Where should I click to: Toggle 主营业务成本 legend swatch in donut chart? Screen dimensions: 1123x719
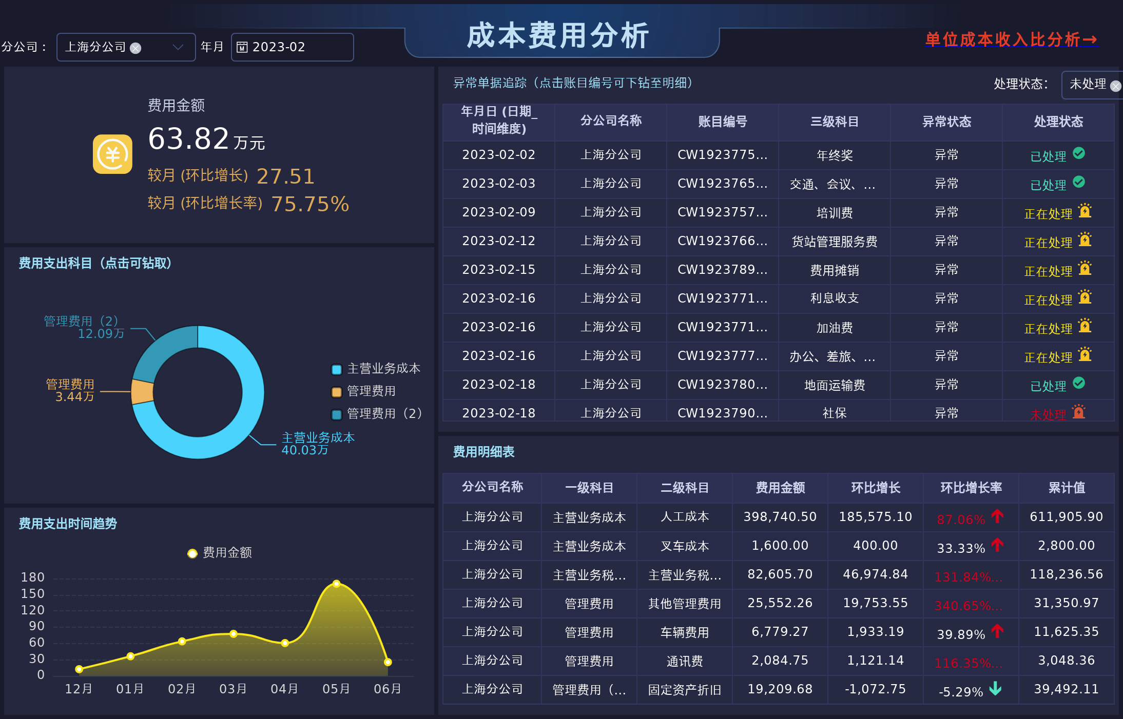337,369
